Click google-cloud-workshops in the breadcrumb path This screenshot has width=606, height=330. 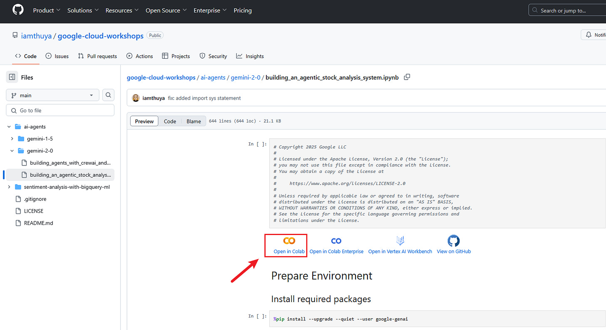pos(161,77)
